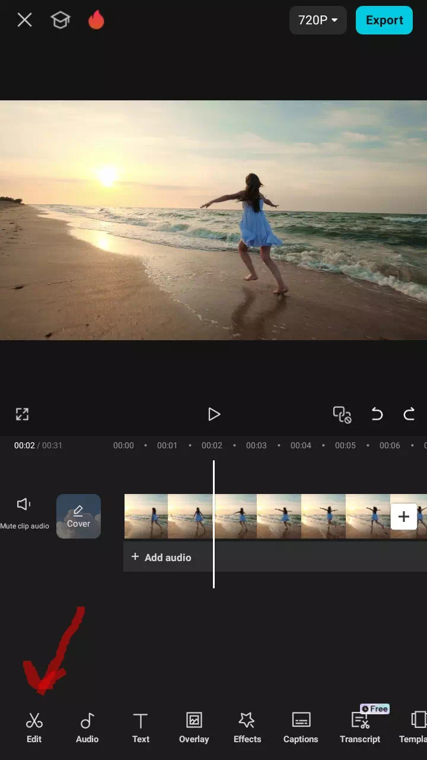Open the Overlay tool
The width and height of the screenshot is (427, 760).
pyautogui.click(x=194, y=728)
